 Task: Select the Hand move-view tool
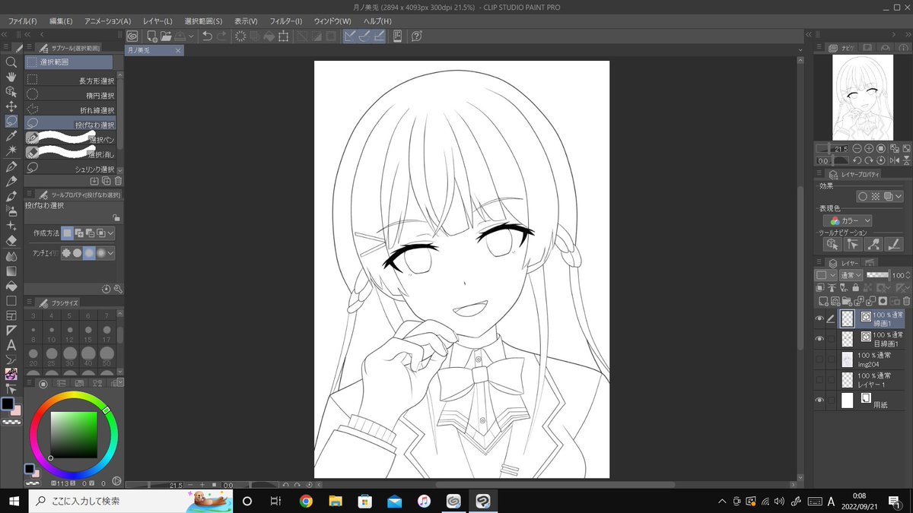tap(11, 77)
